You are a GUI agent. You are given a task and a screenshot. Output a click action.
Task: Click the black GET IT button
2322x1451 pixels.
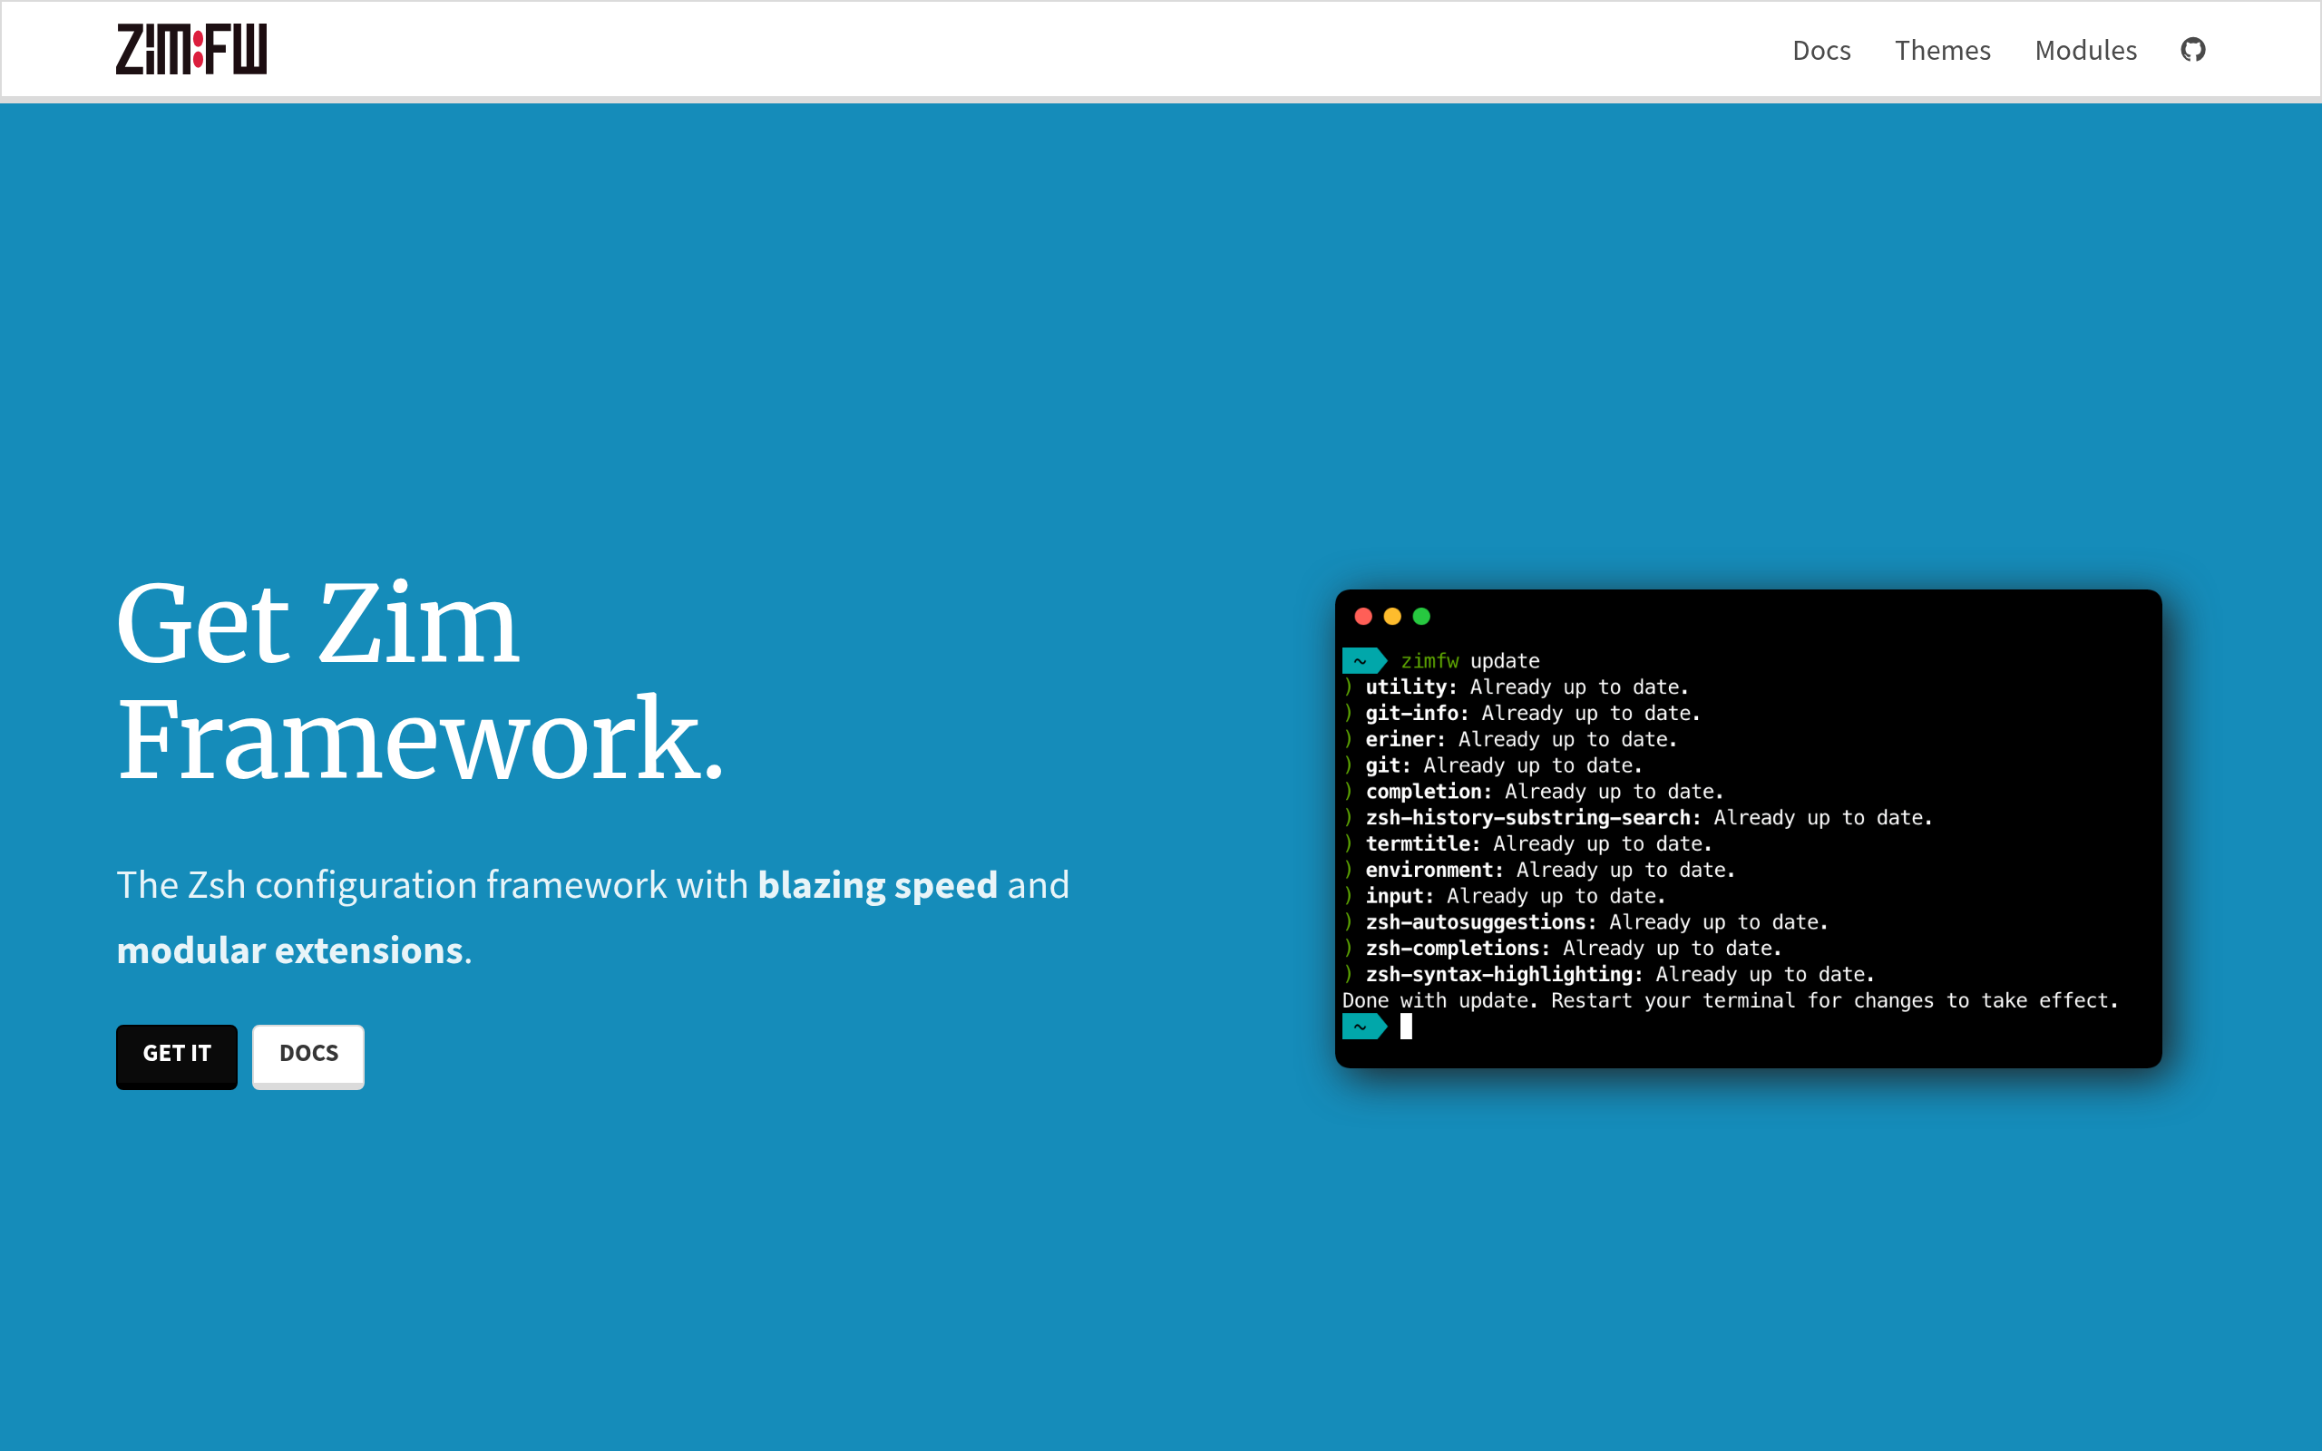tap(177, 1056)
